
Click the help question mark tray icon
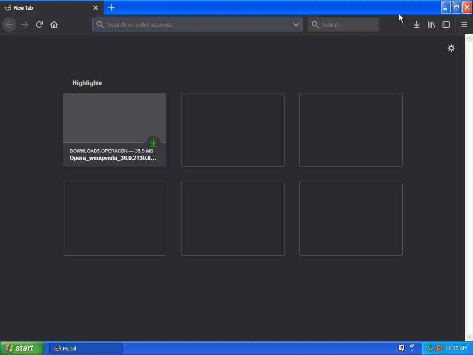coord(401,348)
